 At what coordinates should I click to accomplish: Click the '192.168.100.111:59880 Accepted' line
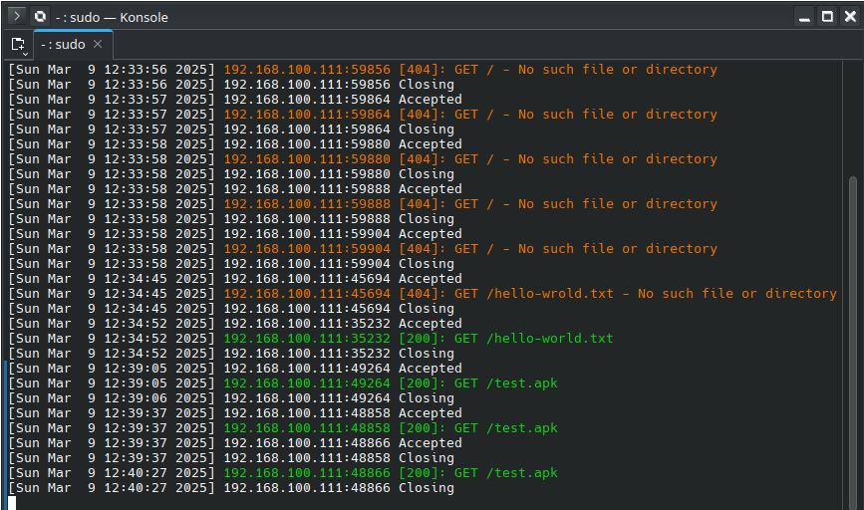(235, 144)
